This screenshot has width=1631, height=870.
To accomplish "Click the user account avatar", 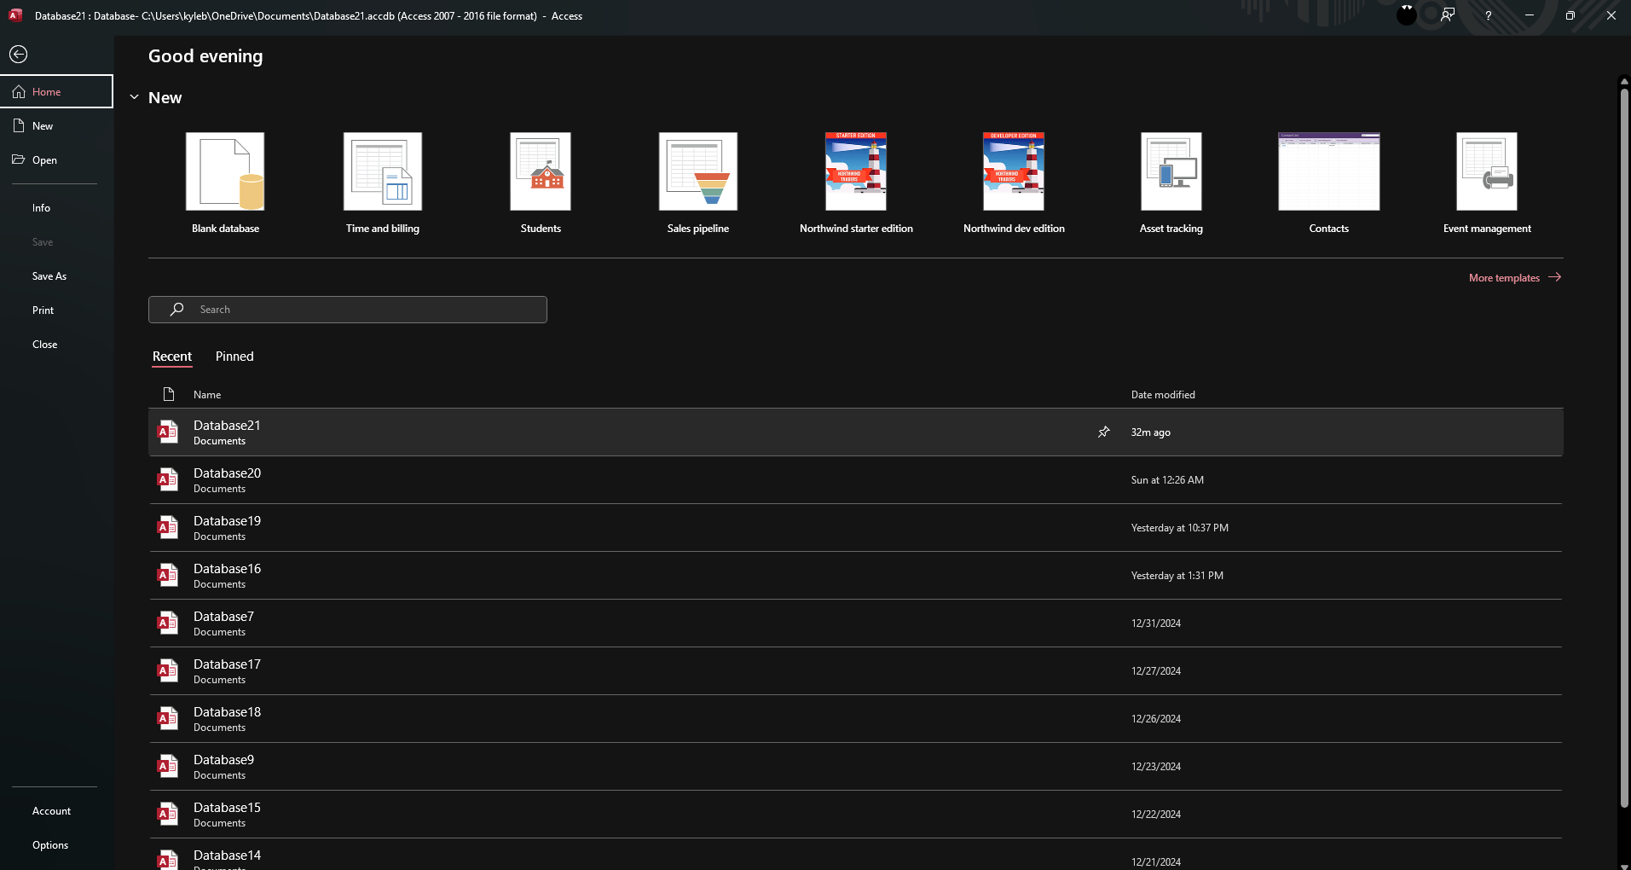I will [1407, 14].
